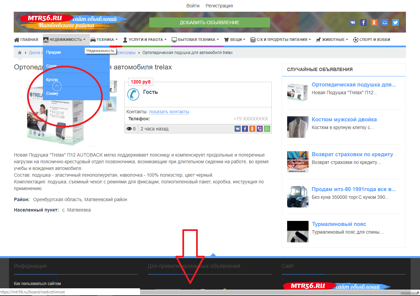Viewport: 420px width, 296px height.
Task: Open Возврат страховки по кредиту ad link
Action: pos(352,155)
